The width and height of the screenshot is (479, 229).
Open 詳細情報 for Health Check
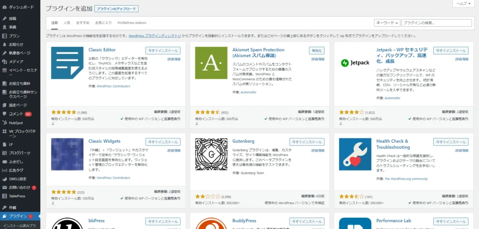click(x=462, y=150)
